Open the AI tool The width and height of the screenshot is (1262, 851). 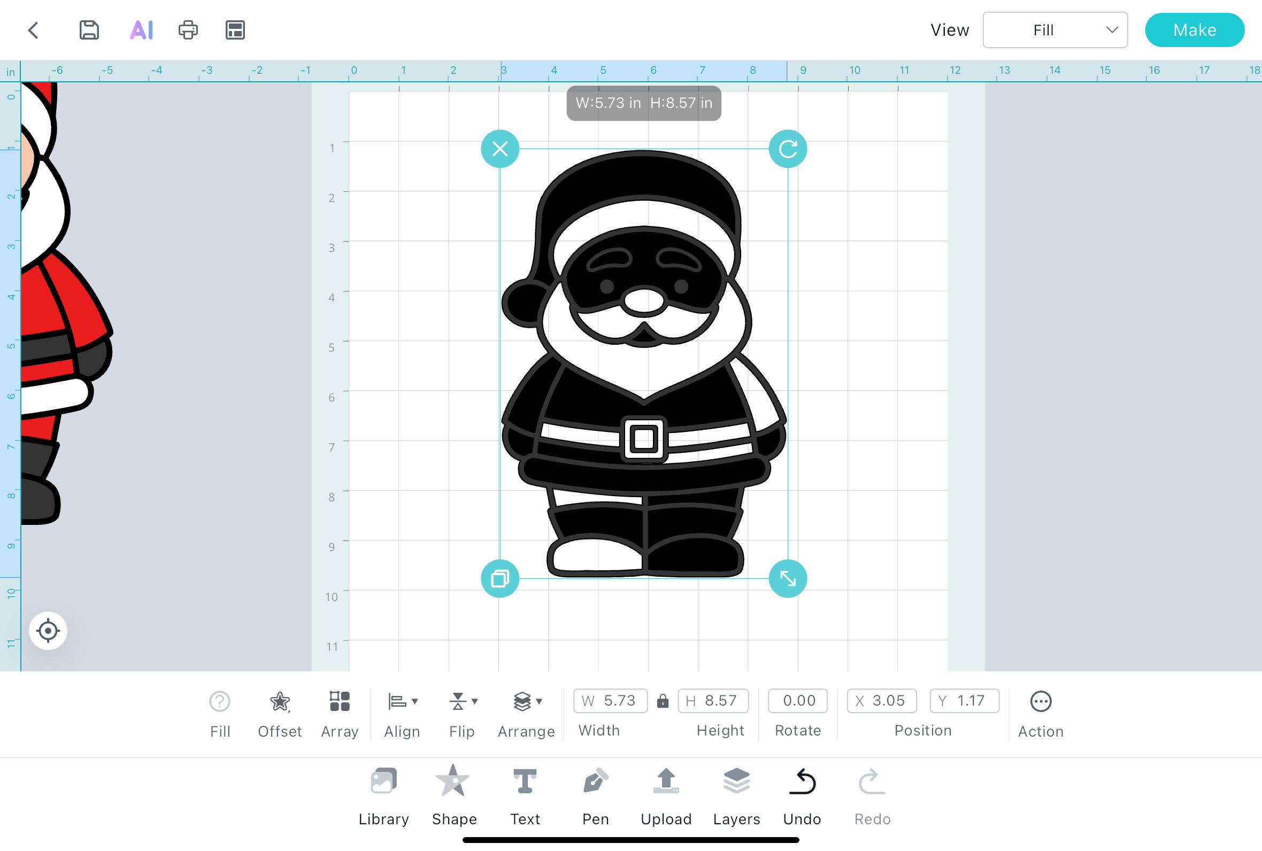[141, 30]
